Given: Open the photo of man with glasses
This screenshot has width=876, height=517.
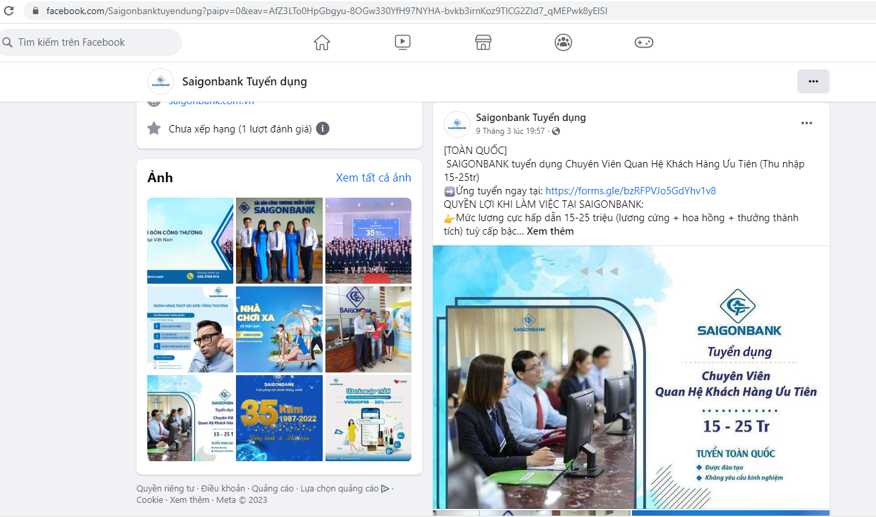Looking at the screenshot, I should click(x=190, y=329).
